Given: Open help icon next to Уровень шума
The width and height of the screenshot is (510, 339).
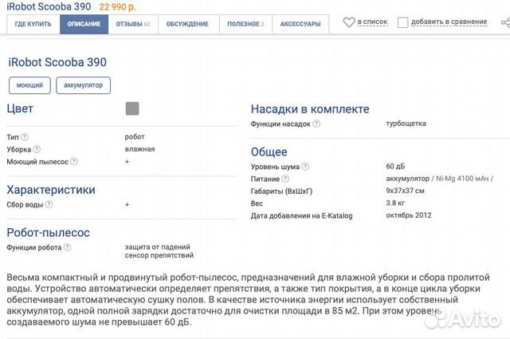Looking at the screenshot, I should click(x=305, y=167).
